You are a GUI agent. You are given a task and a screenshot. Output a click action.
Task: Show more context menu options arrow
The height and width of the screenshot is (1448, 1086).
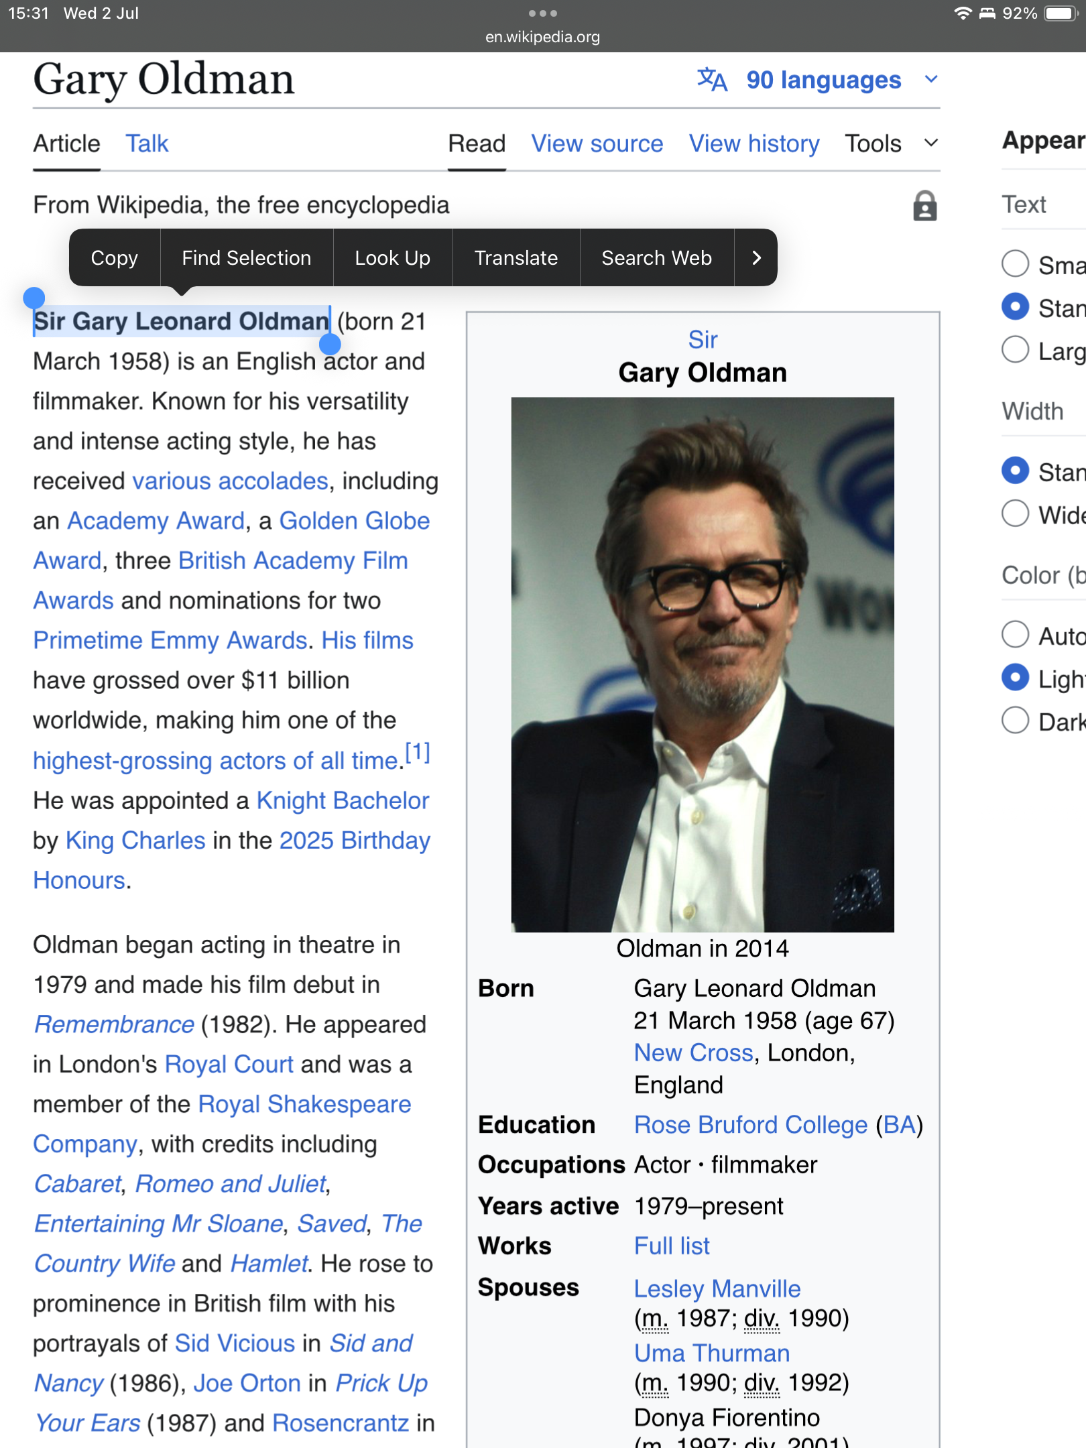(x=756, y=258)
